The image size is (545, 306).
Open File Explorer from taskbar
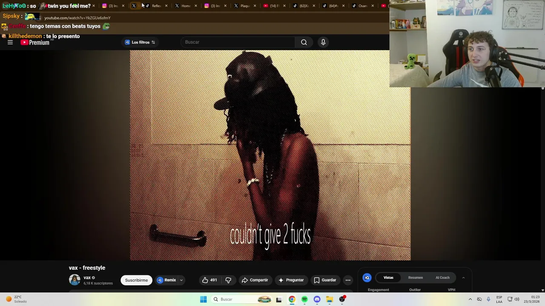pos(330,299)
